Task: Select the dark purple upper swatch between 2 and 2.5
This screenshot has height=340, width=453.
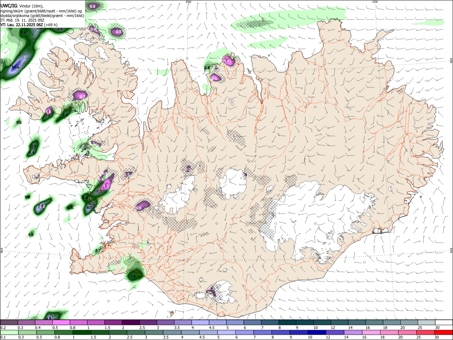Action: point(131,323)
